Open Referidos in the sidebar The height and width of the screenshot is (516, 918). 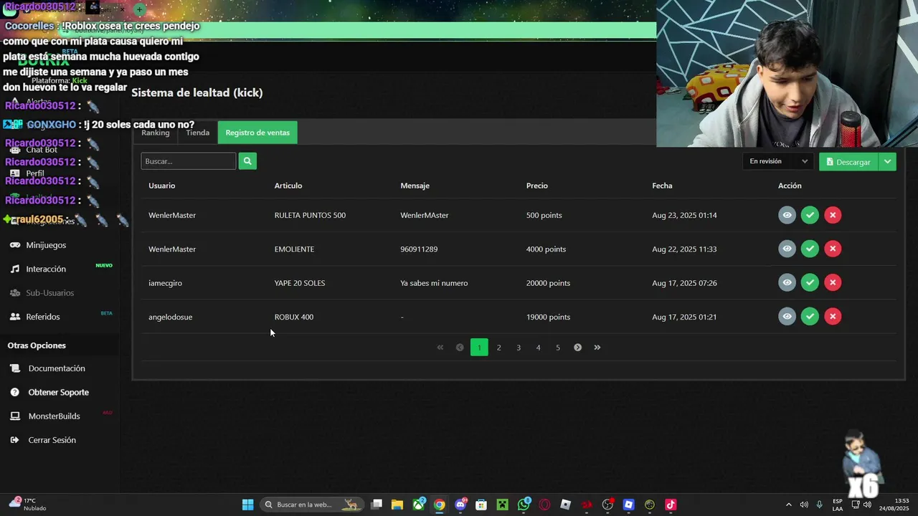(43, 317)
